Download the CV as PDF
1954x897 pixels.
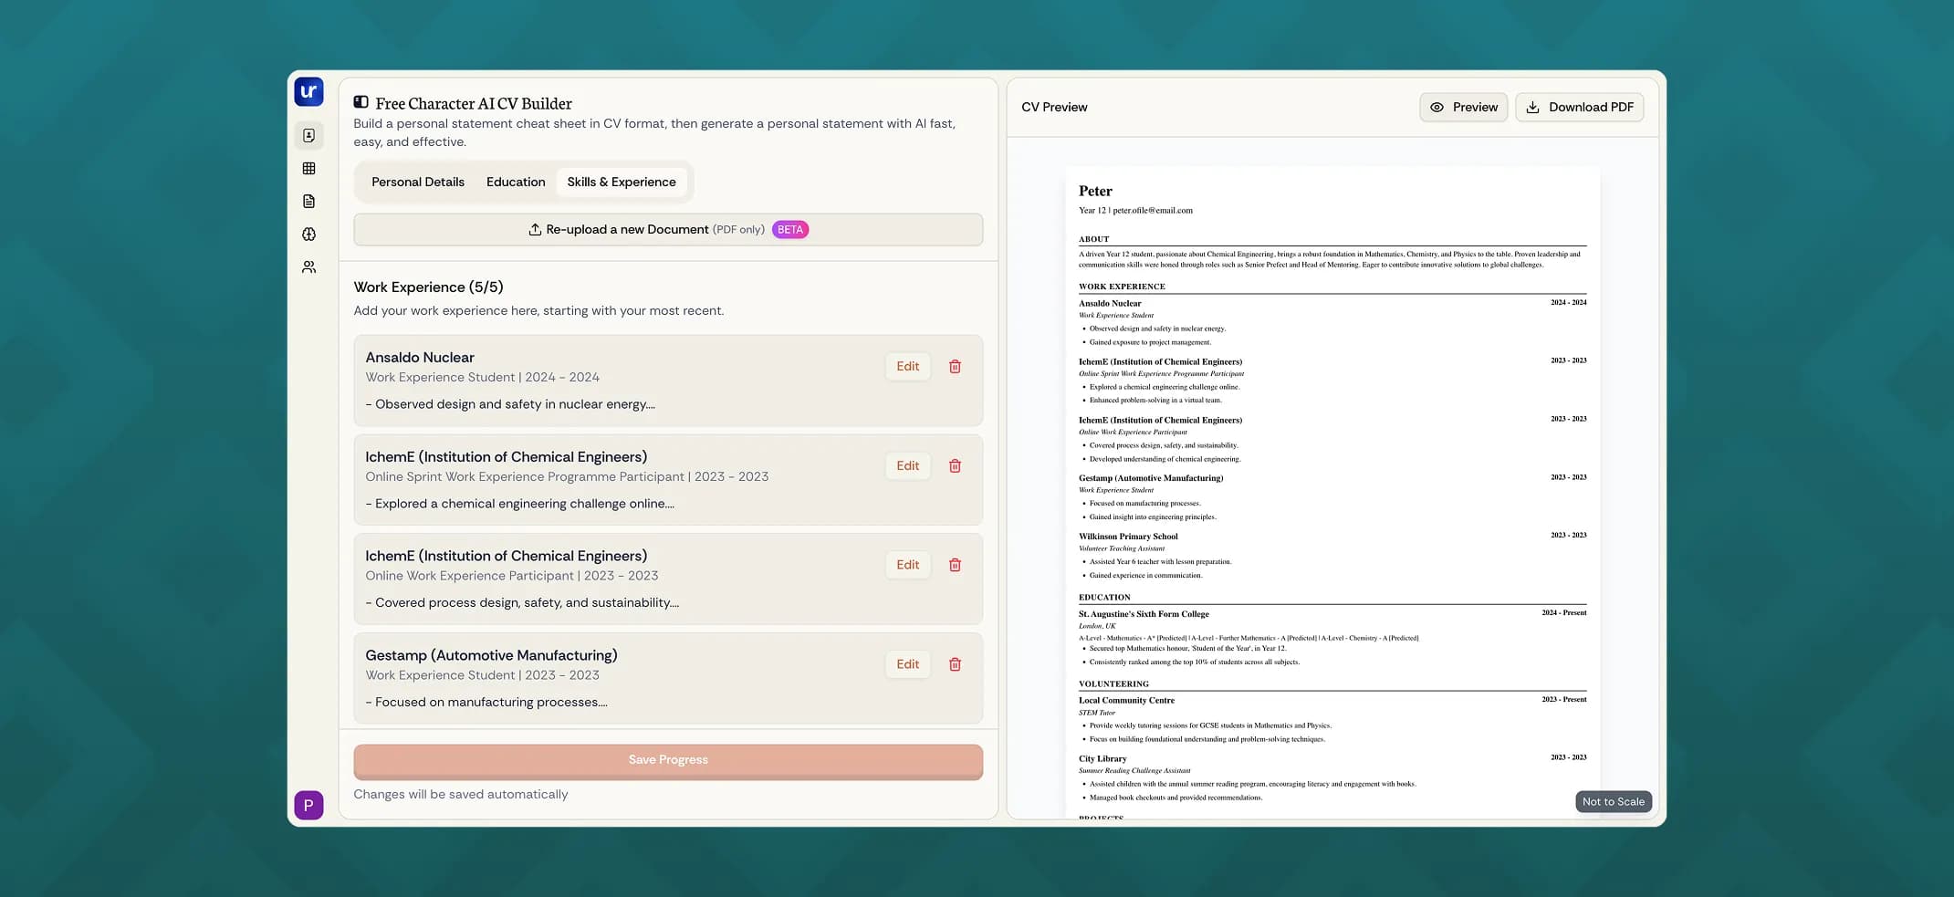coord(1580,107)
